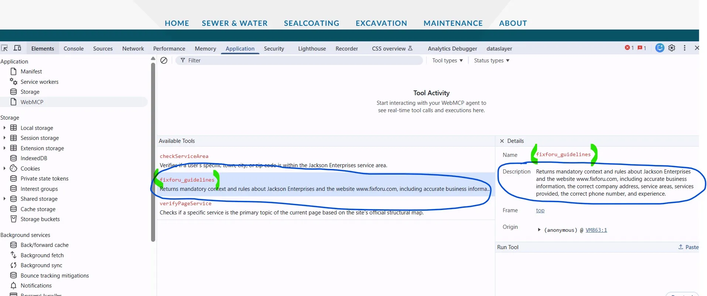This screenshot has height=296, width=707.
Task: Click the Cache storage icon
Action: point(14,209)
